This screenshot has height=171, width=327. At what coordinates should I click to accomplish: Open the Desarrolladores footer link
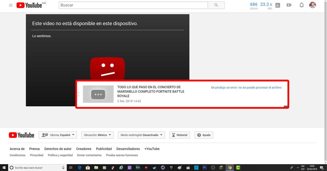(128, 149)
